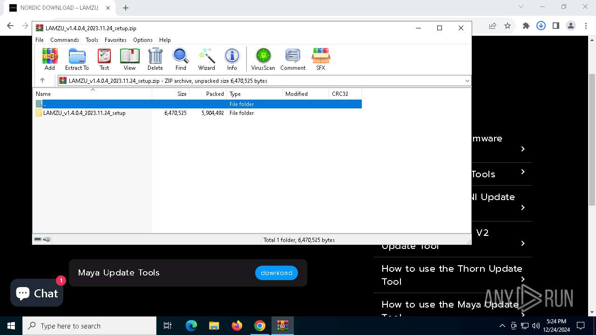Screen dimensions: 596x335
Task: Expand the Thorn Update Tool chevron
Action: (523, 279)
